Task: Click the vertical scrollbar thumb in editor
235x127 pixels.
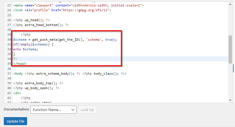Action: tap(230, 49)
